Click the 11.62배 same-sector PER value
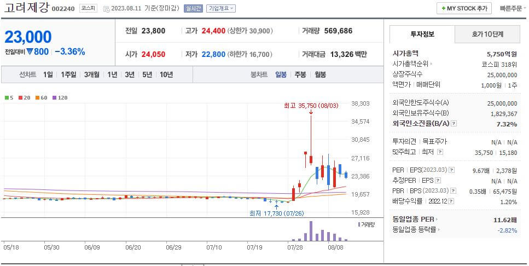 (505, 220)
